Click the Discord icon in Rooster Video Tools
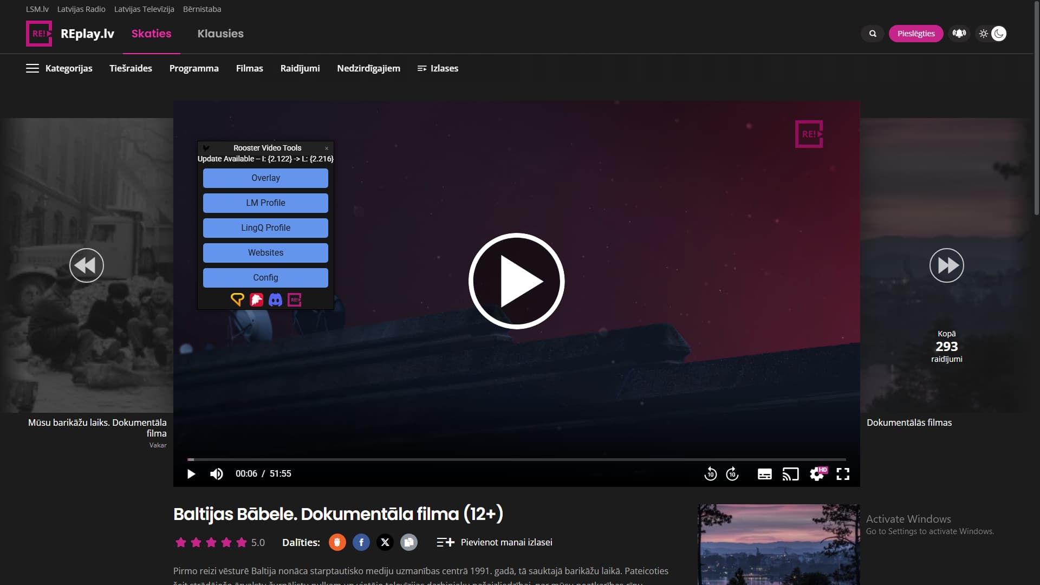This screenshot has height=585, width=1040. [x=275, y=300]
